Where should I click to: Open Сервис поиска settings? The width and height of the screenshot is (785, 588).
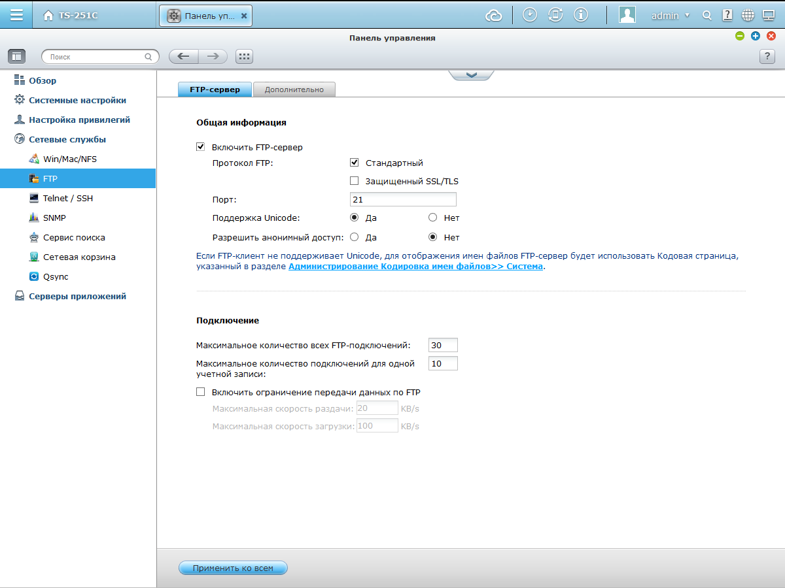click(74, 237)
